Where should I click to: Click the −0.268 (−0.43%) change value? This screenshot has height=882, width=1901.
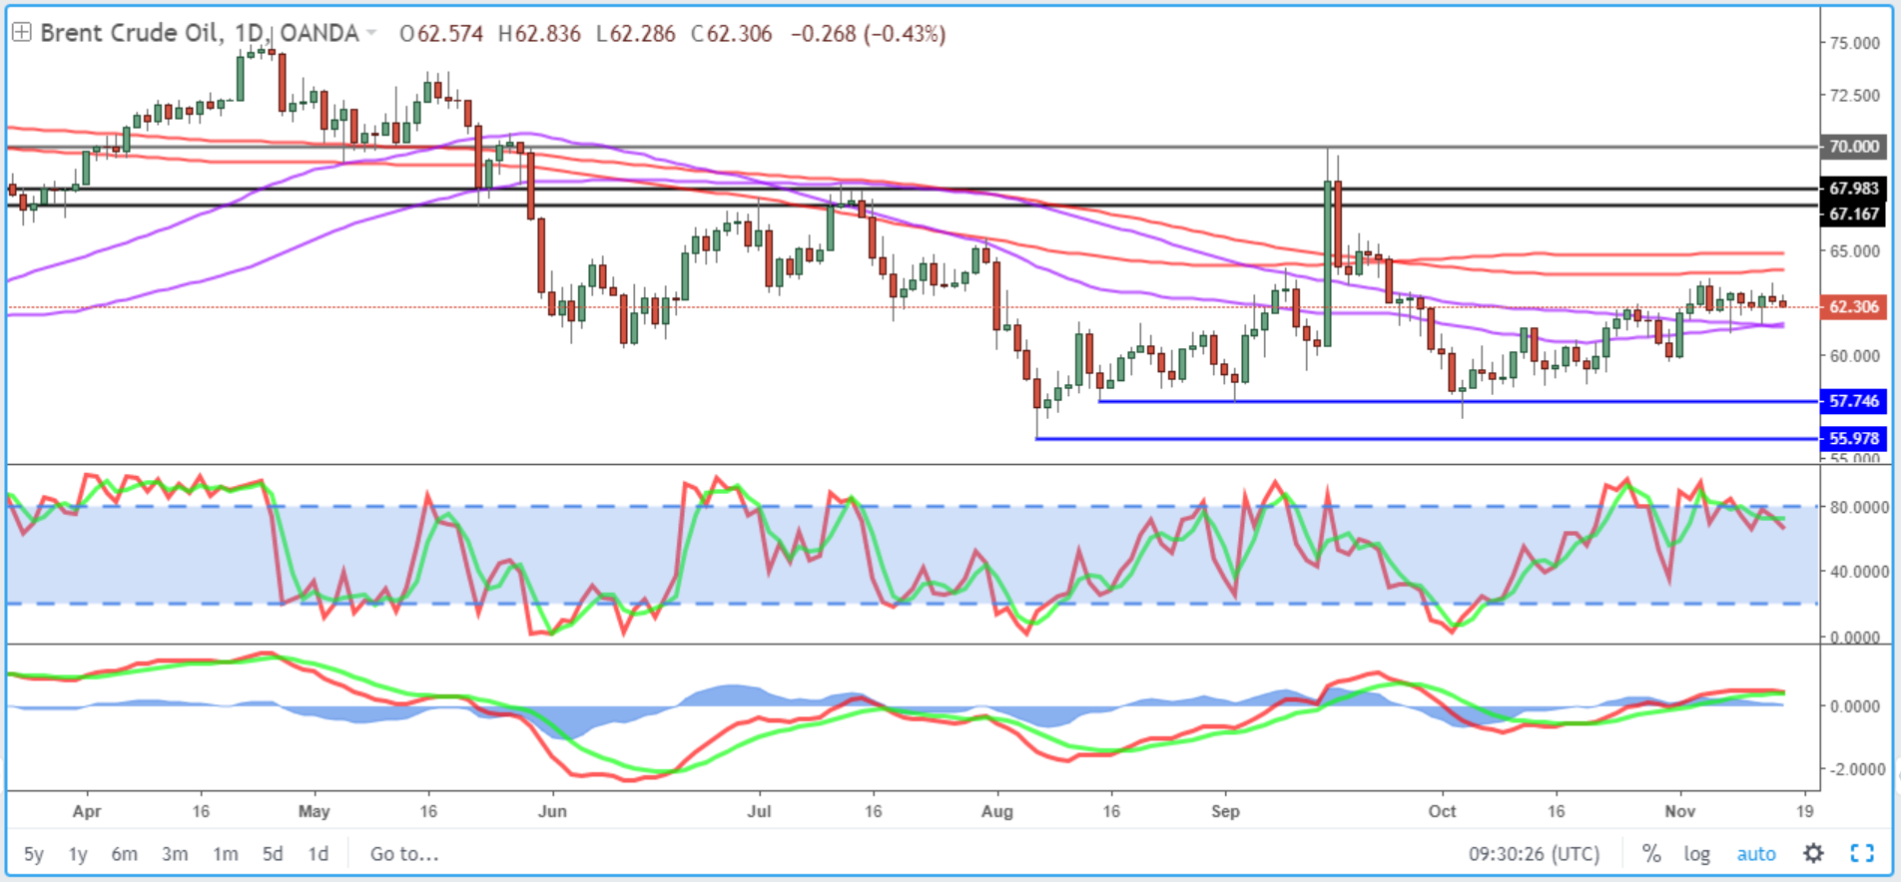click(x=868, y=34)
